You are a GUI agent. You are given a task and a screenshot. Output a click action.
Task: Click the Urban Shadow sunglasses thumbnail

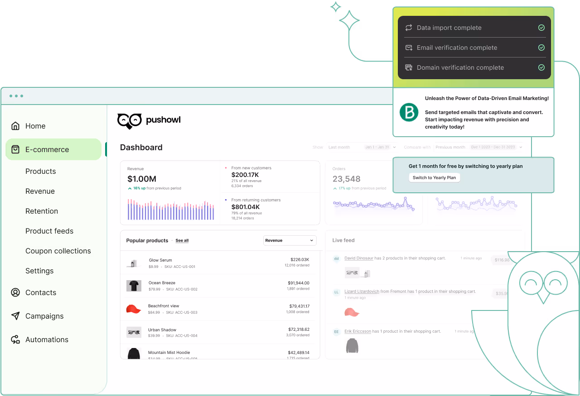coord(134,332)
